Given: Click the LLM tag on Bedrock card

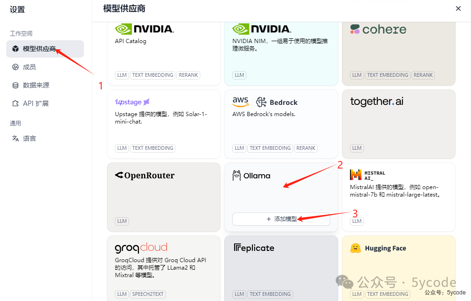Looking at the screenshot, I should pos(239,148).
